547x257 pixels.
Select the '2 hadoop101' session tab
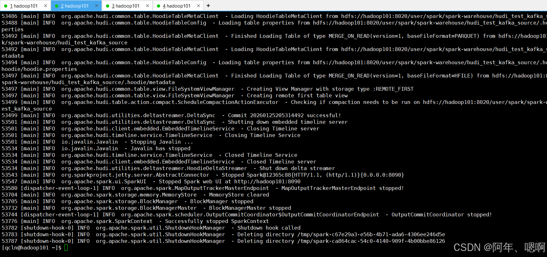75,6
